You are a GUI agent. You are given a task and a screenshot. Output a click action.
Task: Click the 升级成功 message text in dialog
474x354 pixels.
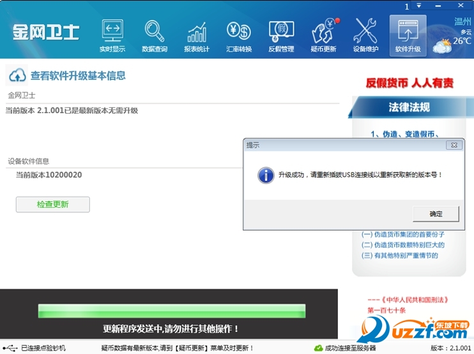[360, 174]
